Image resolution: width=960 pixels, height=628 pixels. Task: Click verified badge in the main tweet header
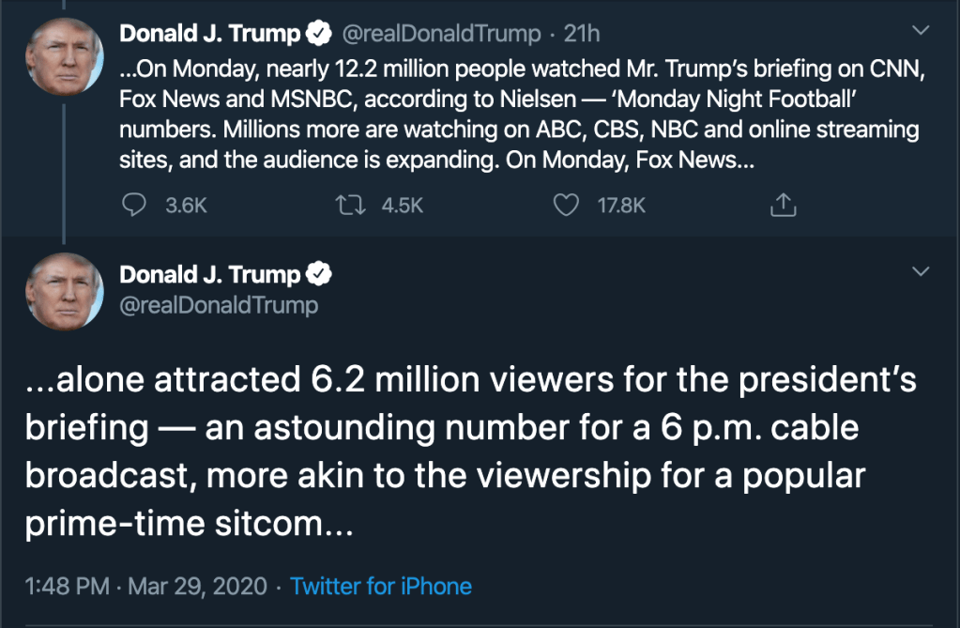320,275
